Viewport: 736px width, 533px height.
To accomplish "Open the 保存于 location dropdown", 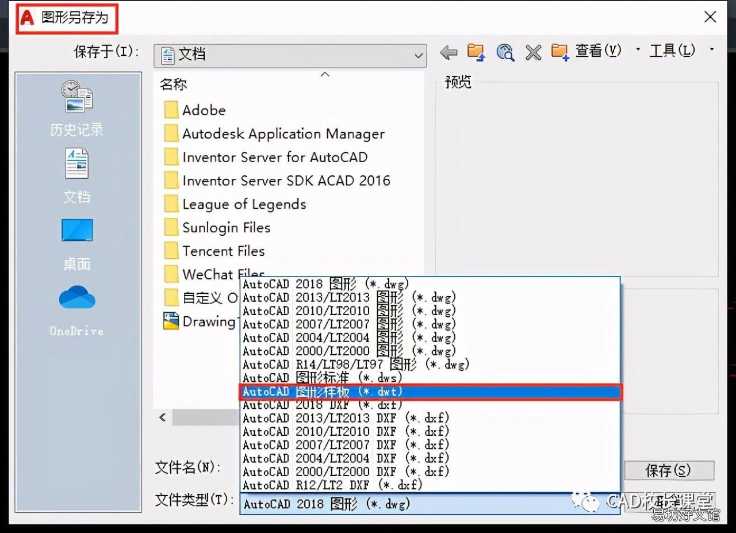I will pyautogui.click(x=290, y=55).
